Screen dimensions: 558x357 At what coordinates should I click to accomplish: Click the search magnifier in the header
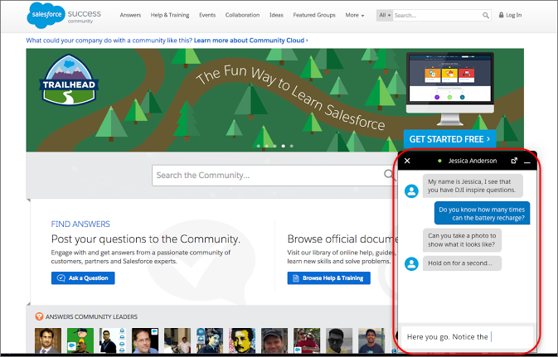pyautogui.click(x=485, y=15)
